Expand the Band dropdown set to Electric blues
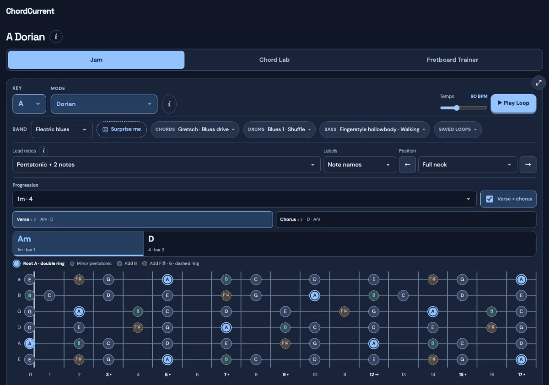 pyautogui.click(x=62, y=129)
